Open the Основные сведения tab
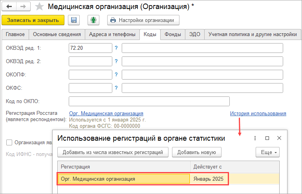The height and width of the screenshot is (194, 302). (x=57, y=34)
